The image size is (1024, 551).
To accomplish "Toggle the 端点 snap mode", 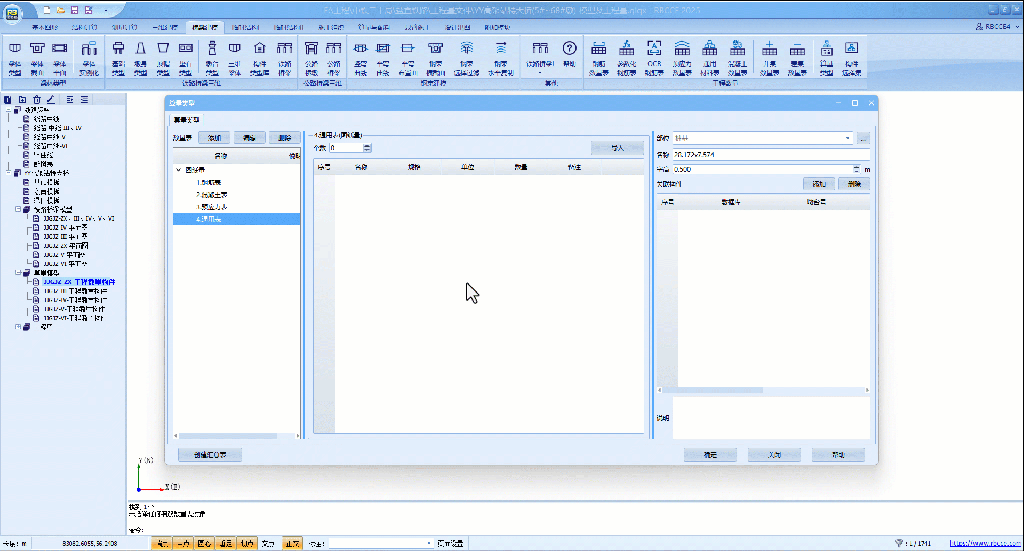I will pyautogui.click(x=162, y=544).
